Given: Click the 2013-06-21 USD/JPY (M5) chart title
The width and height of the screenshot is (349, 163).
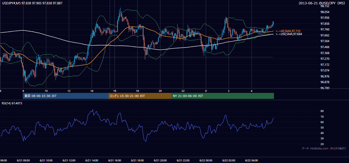Looking at the screenshot, I should click(x=322, y=3).
